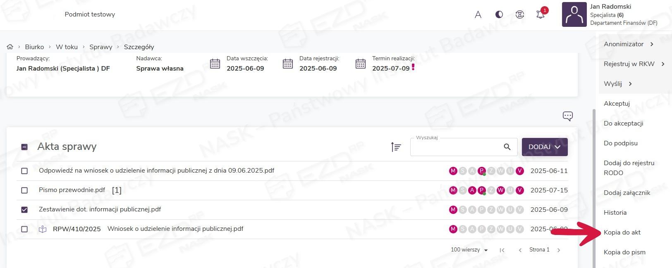Viewport: 672px width, 268px height.
Task: Open the Pismo przewodnie.pdf document
Action: click(x=72, y=190)
